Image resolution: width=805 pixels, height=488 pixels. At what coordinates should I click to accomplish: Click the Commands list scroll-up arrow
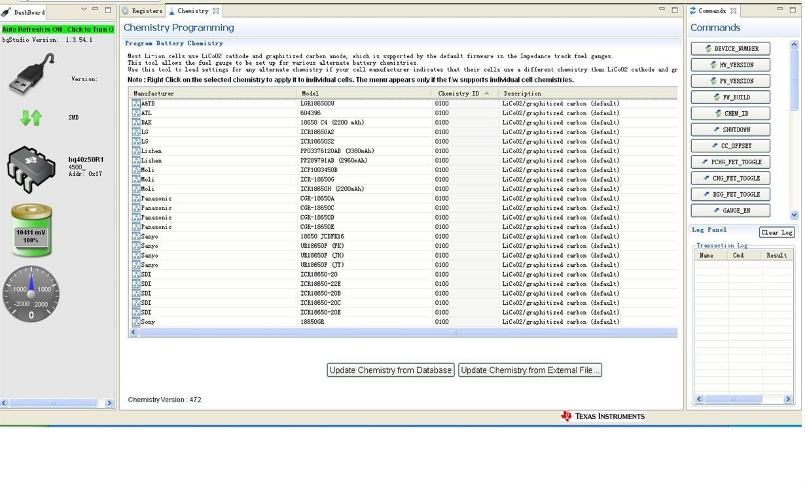(795, 44)
